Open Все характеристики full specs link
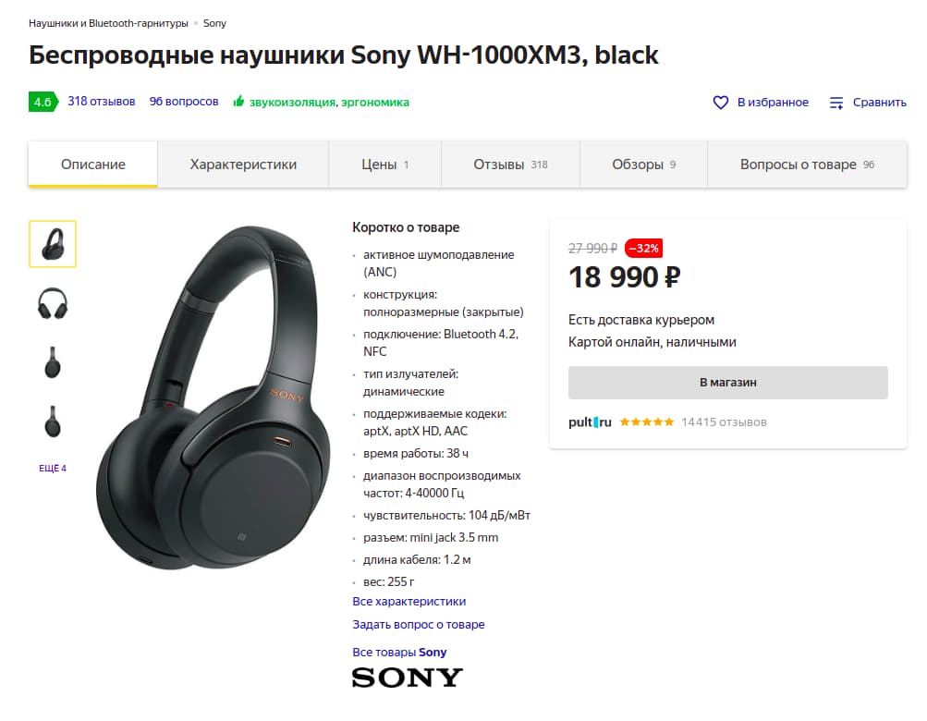Viewport: 927px width, 721px height. pyautogui.click(x=409, y=601)
